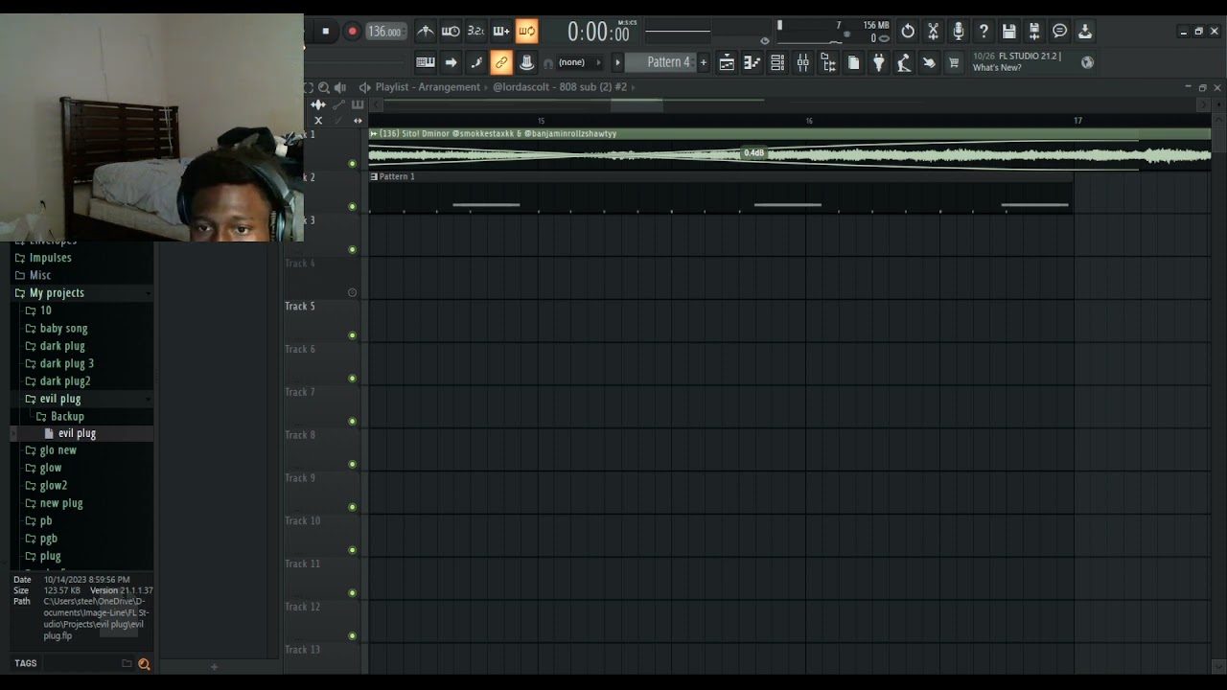Toggle wait for input before recording

click(451, 32)
